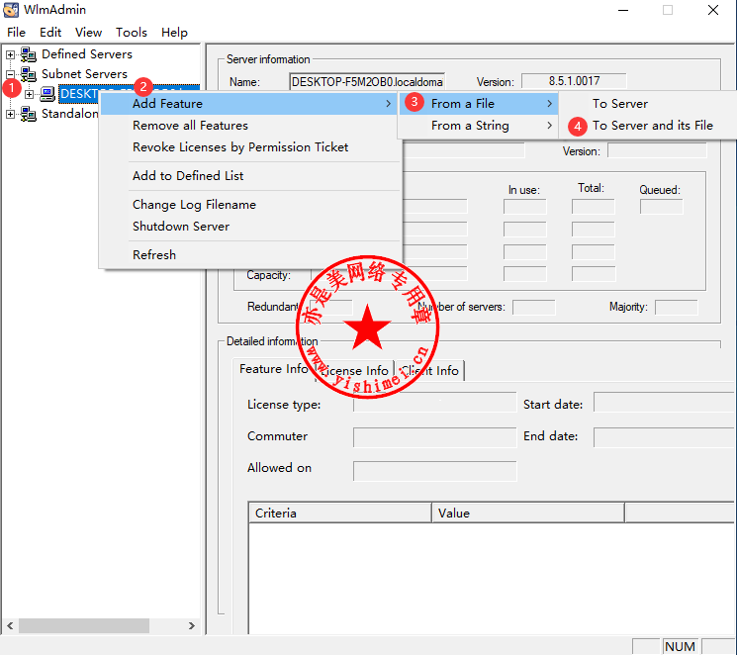Open the Help menu
The width and height of the screenshot is (737, 655).
pyautogui.click(x=174, y=33)
